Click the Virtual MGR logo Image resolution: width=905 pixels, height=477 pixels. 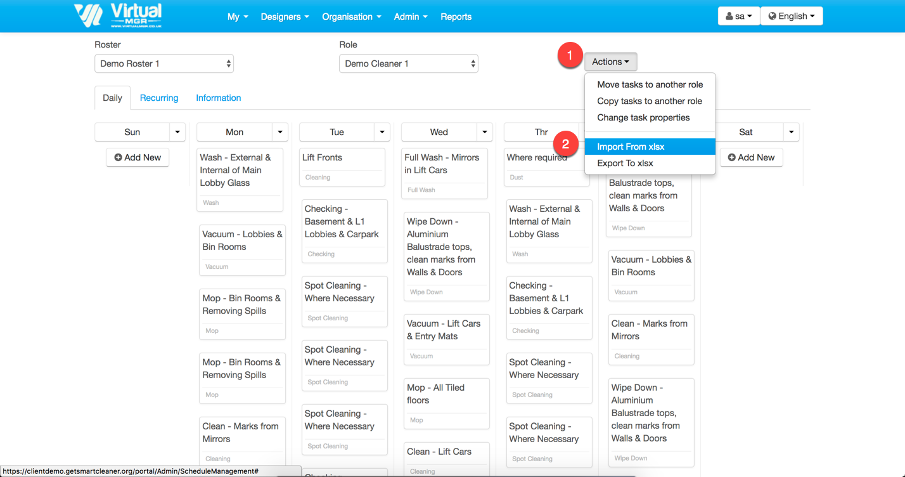118,16
